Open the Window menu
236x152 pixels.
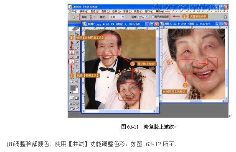click(x=149, y=11)
